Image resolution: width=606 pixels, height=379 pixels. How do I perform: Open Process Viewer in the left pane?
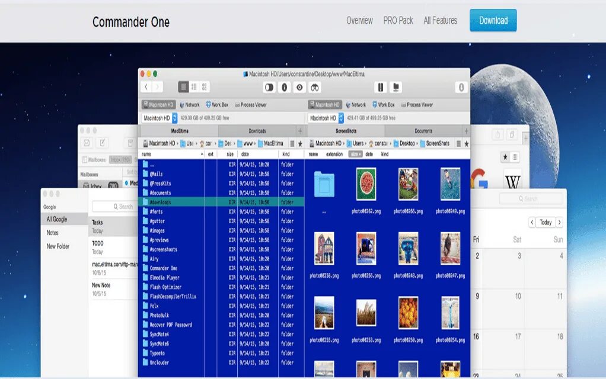click(x=251, y=105)
